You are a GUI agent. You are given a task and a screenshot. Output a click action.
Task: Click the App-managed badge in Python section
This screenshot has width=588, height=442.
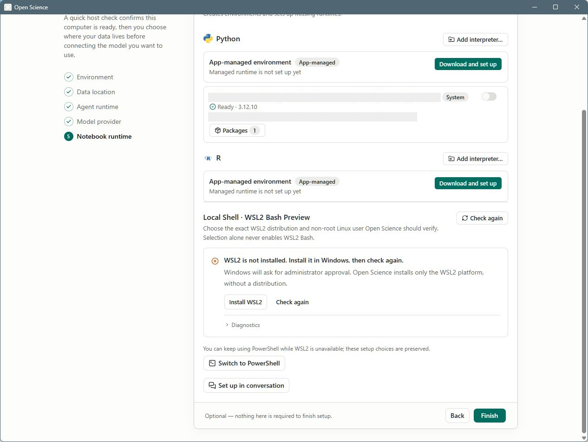(317, 63)
